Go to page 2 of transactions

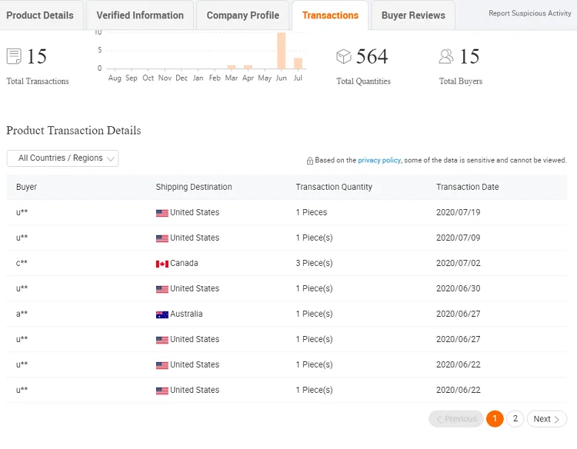(x=515, y=419)
